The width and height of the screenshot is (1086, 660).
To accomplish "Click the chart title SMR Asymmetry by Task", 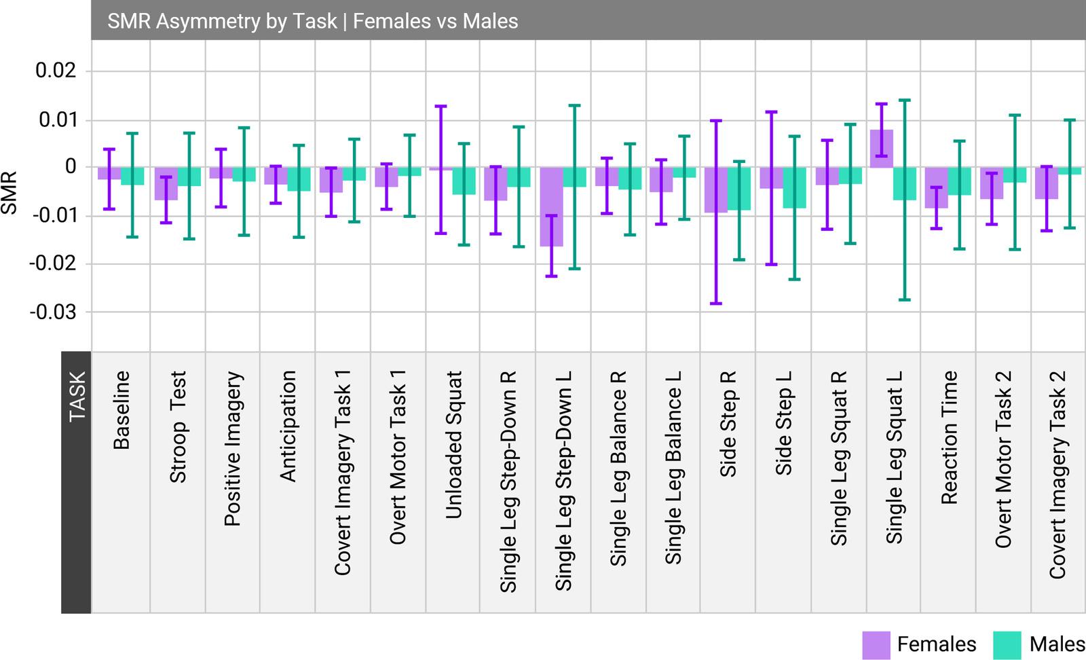I will pyautogui.click(x=312, y=21).
